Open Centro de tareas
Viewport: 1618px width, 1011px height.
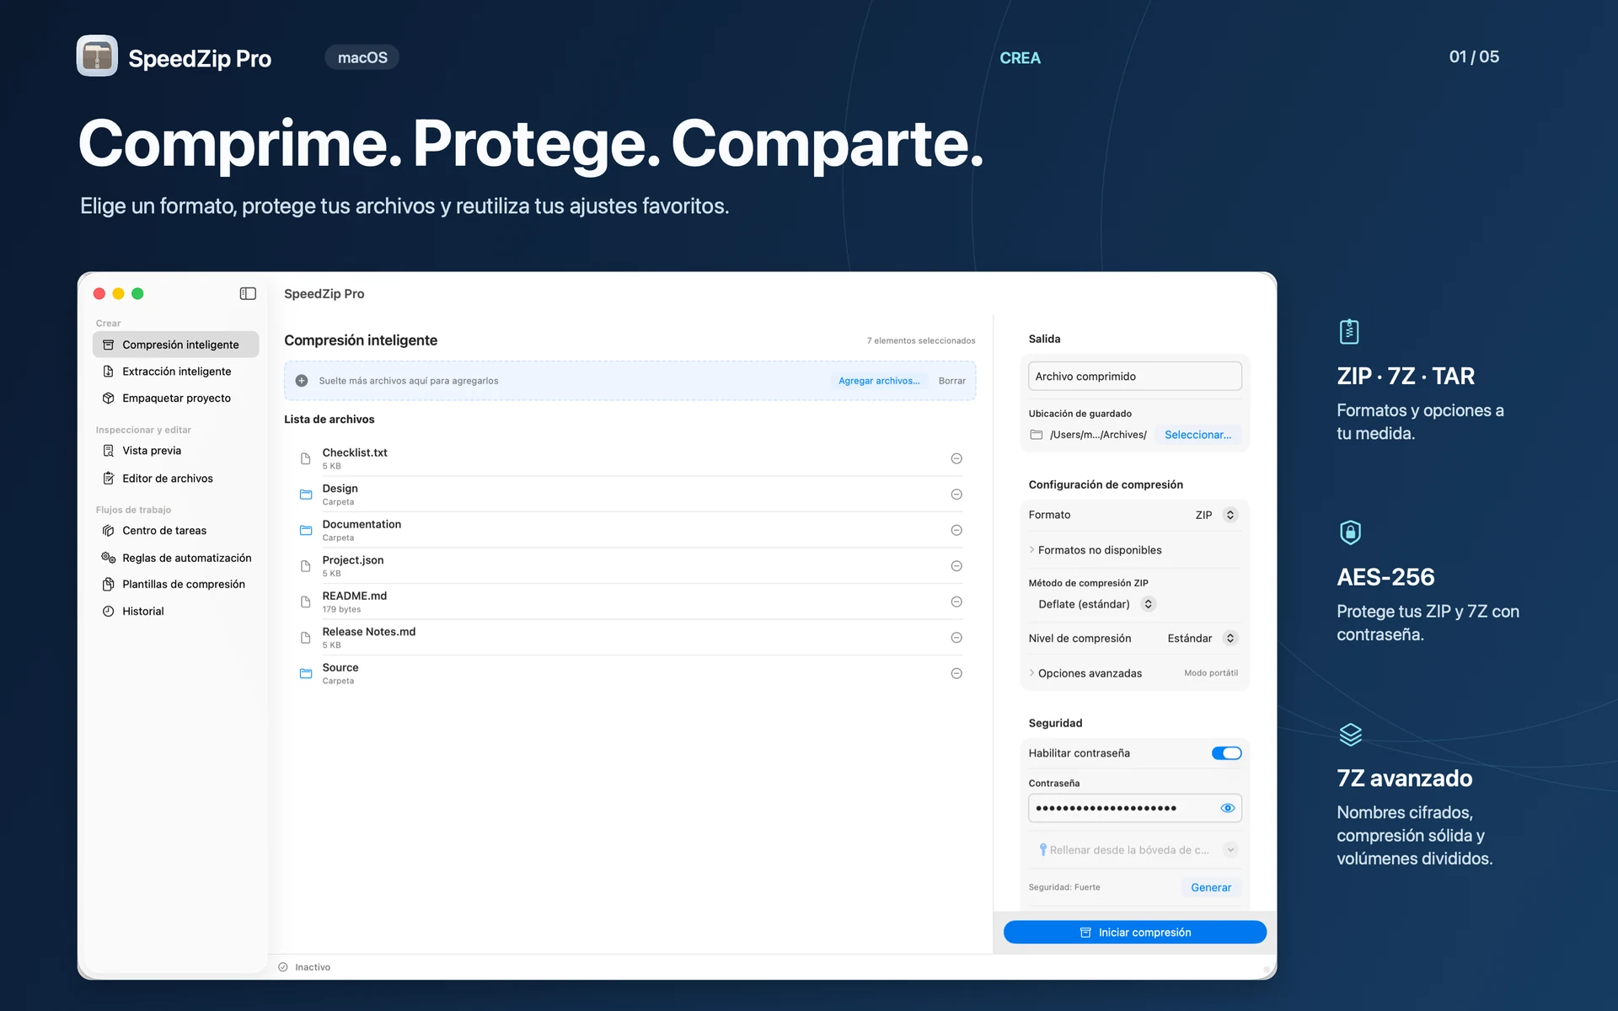pos(175,531)
